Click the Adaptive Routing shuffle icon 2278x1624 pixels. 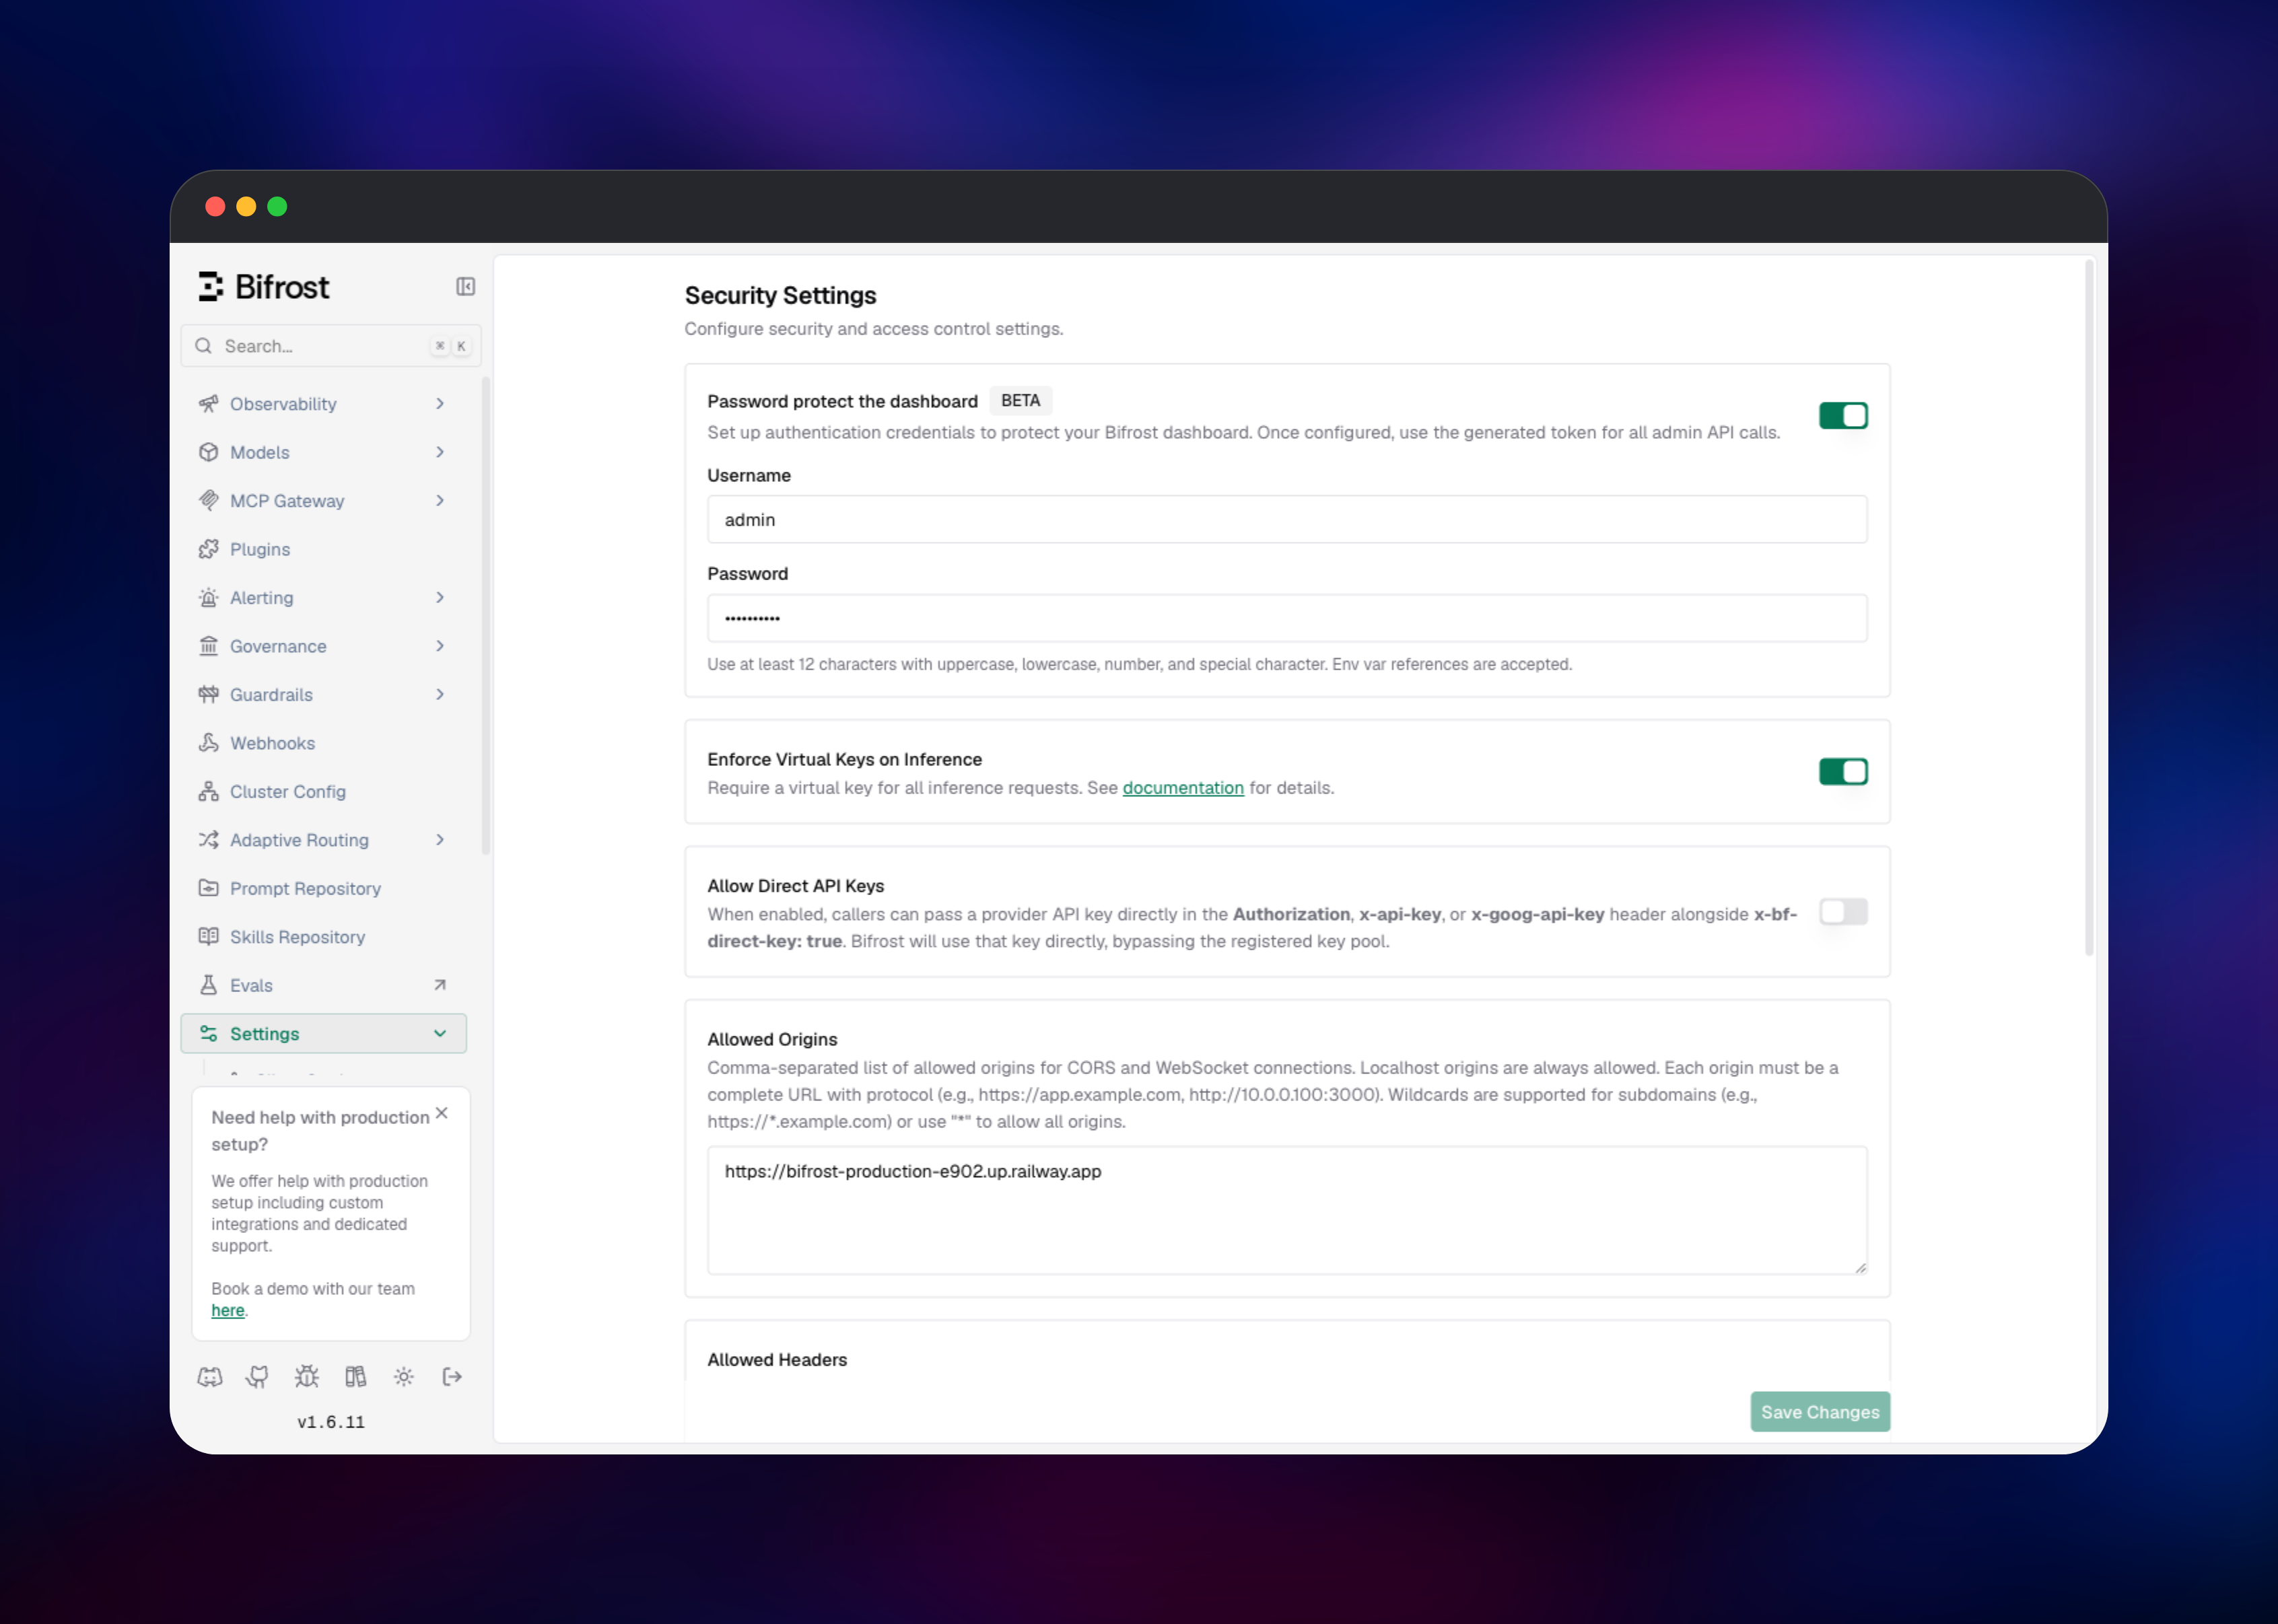tap(208, 840)
